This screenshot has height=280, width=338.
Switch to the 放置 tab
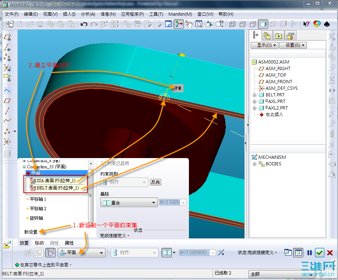(x=24, y=243)
